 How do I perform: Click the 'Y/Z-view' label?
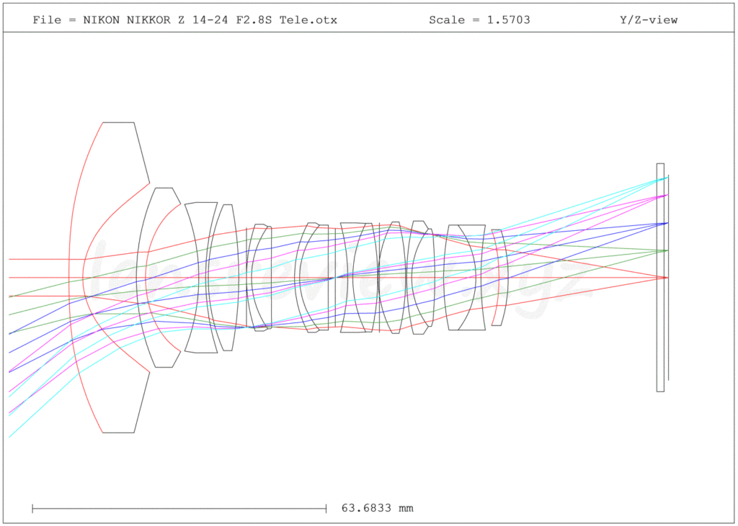tap(649, 20)
